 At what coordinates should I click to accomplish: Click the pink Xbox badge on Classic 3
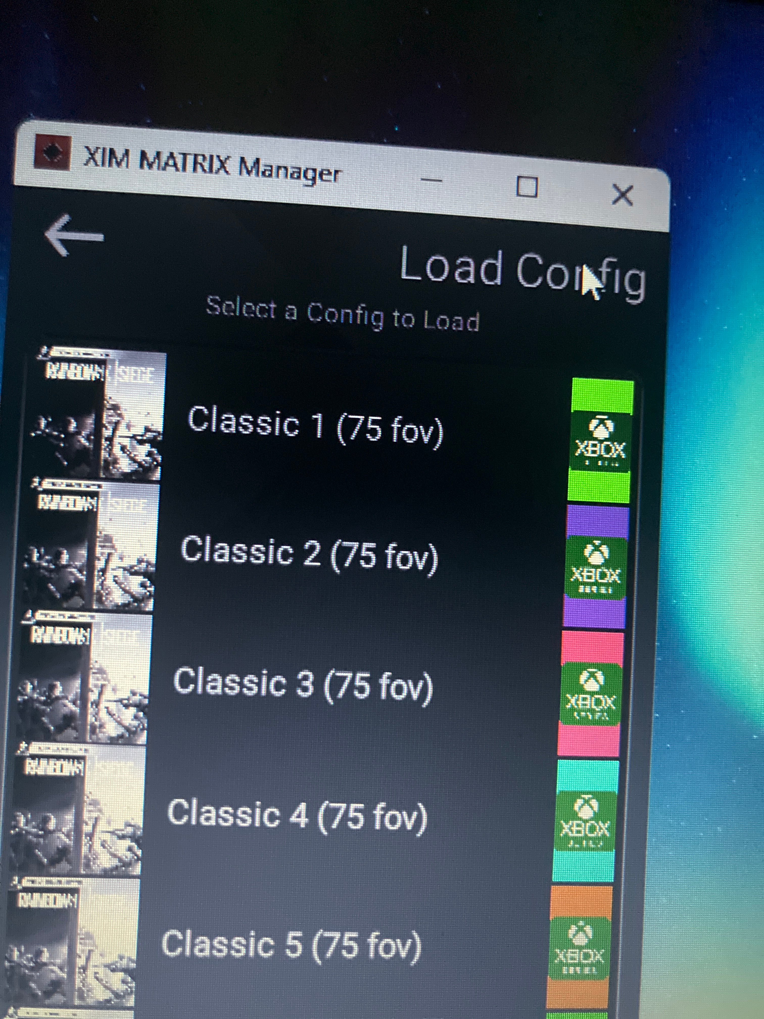[x=590, y=694]
